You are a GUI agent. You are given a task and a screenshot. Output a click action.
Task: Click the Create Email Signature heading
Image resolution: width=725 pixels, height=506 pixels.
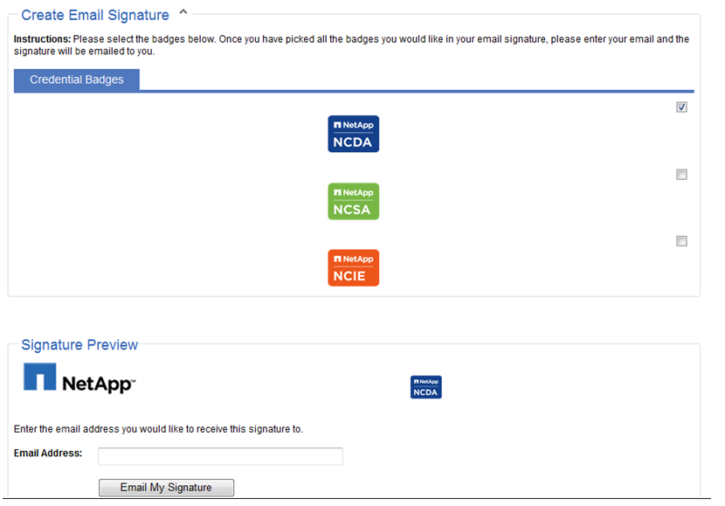[95, 15]
